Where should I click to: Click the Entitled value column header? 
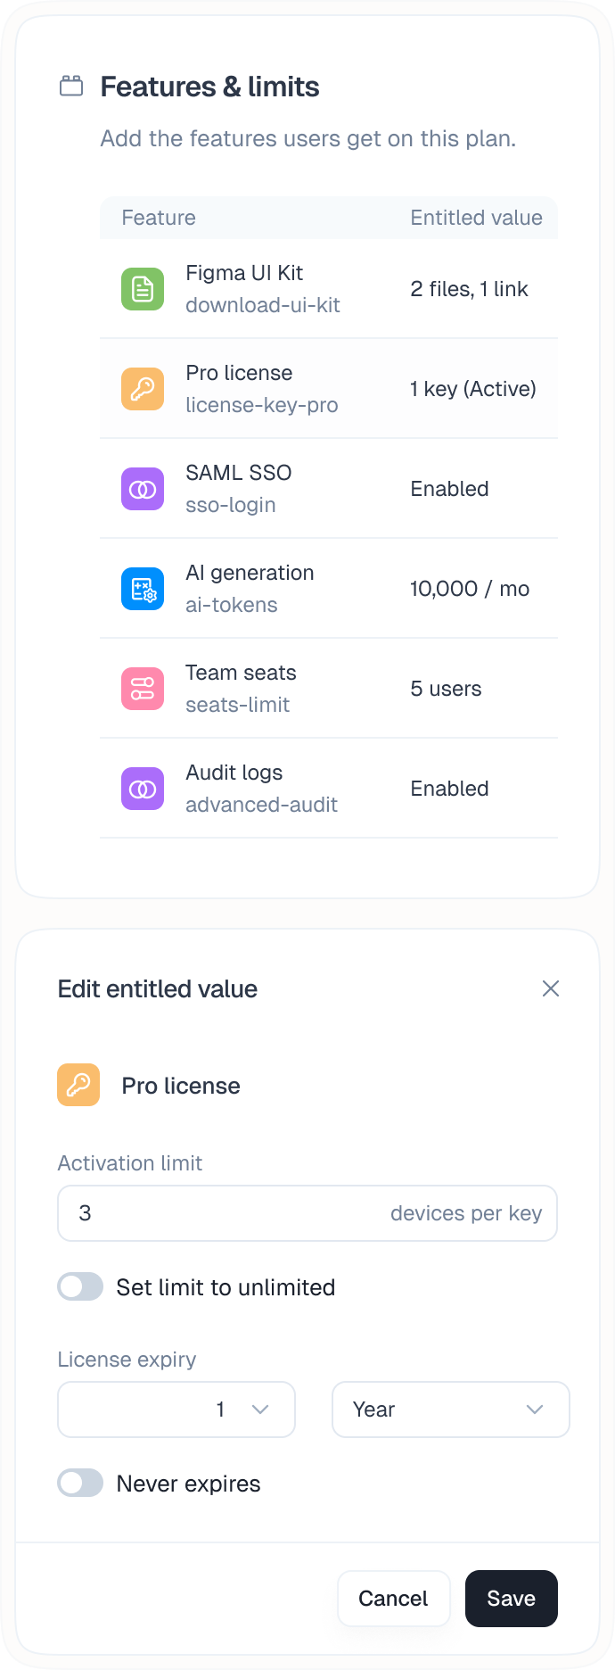coord(475,218)
